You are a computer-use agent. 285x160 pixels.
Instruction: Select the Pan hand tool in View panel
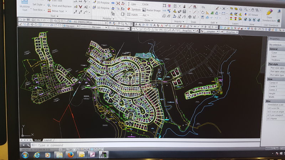253,10
